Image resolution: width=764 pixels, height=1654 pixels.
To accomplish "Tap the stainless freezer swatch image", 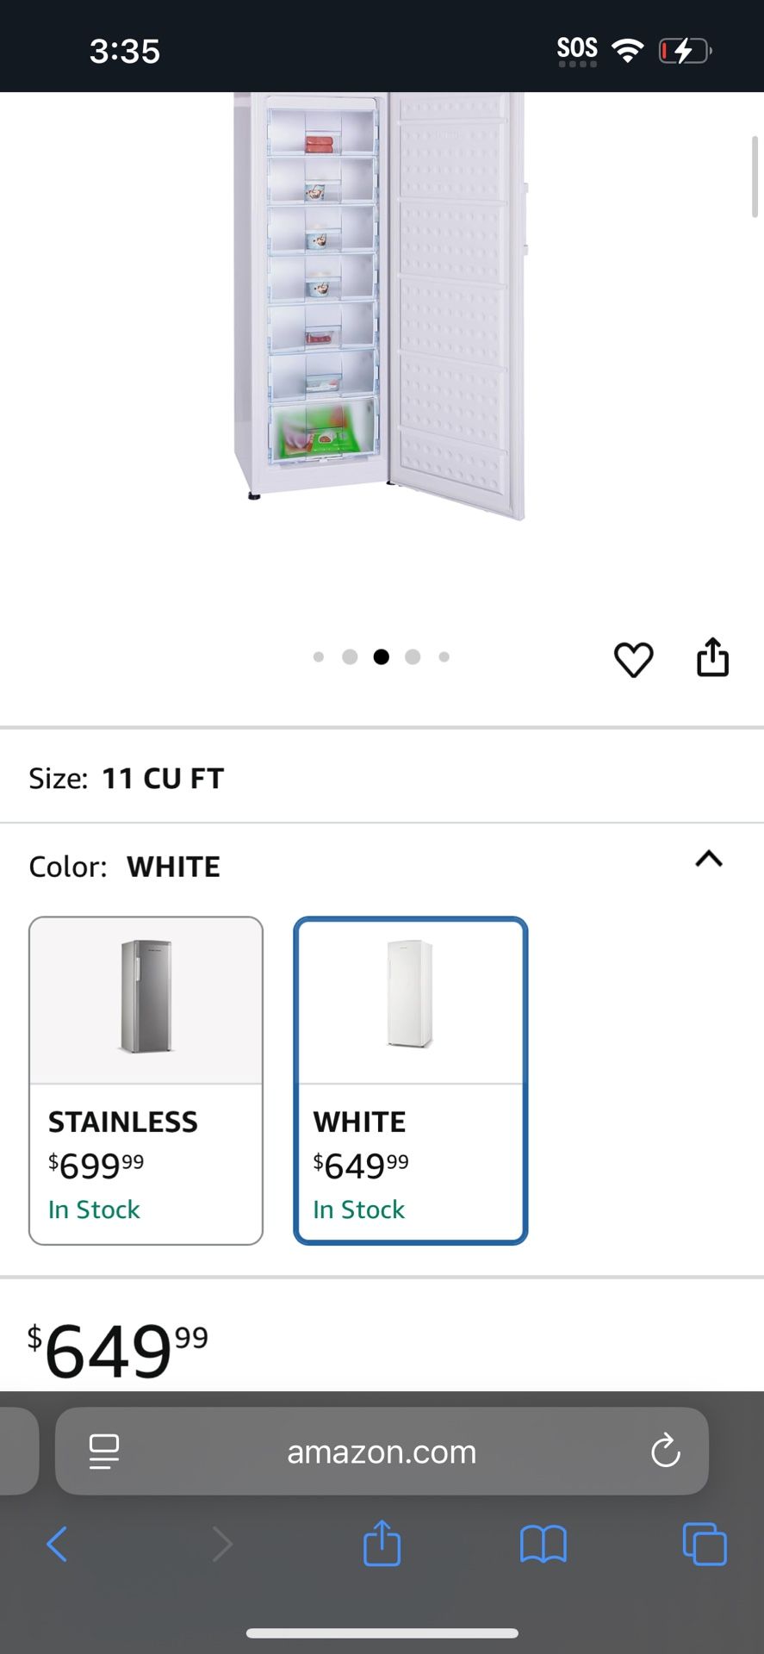I will pos(146,997).
